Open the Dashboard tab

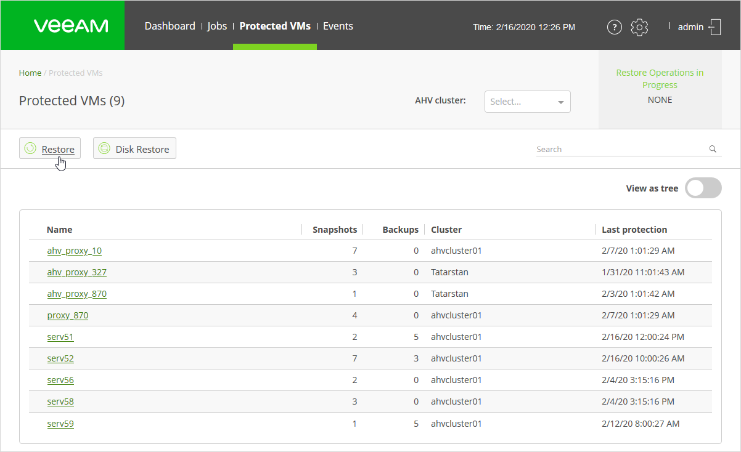coord(170,26)
